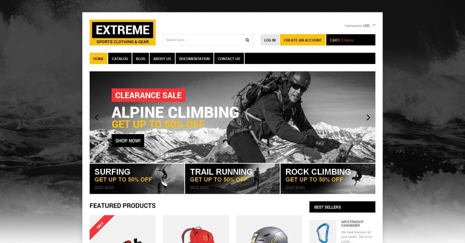Click Create an Account button
Viewport: 465px width, 243px height.
click(303, 40)
